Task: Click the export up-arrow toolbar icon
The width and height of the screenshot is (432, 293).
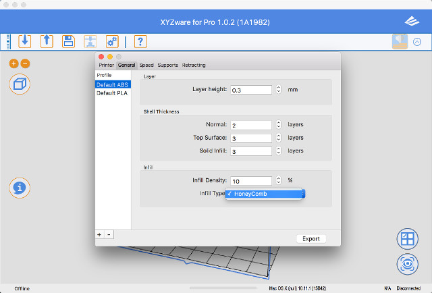Action: [47, 41]
